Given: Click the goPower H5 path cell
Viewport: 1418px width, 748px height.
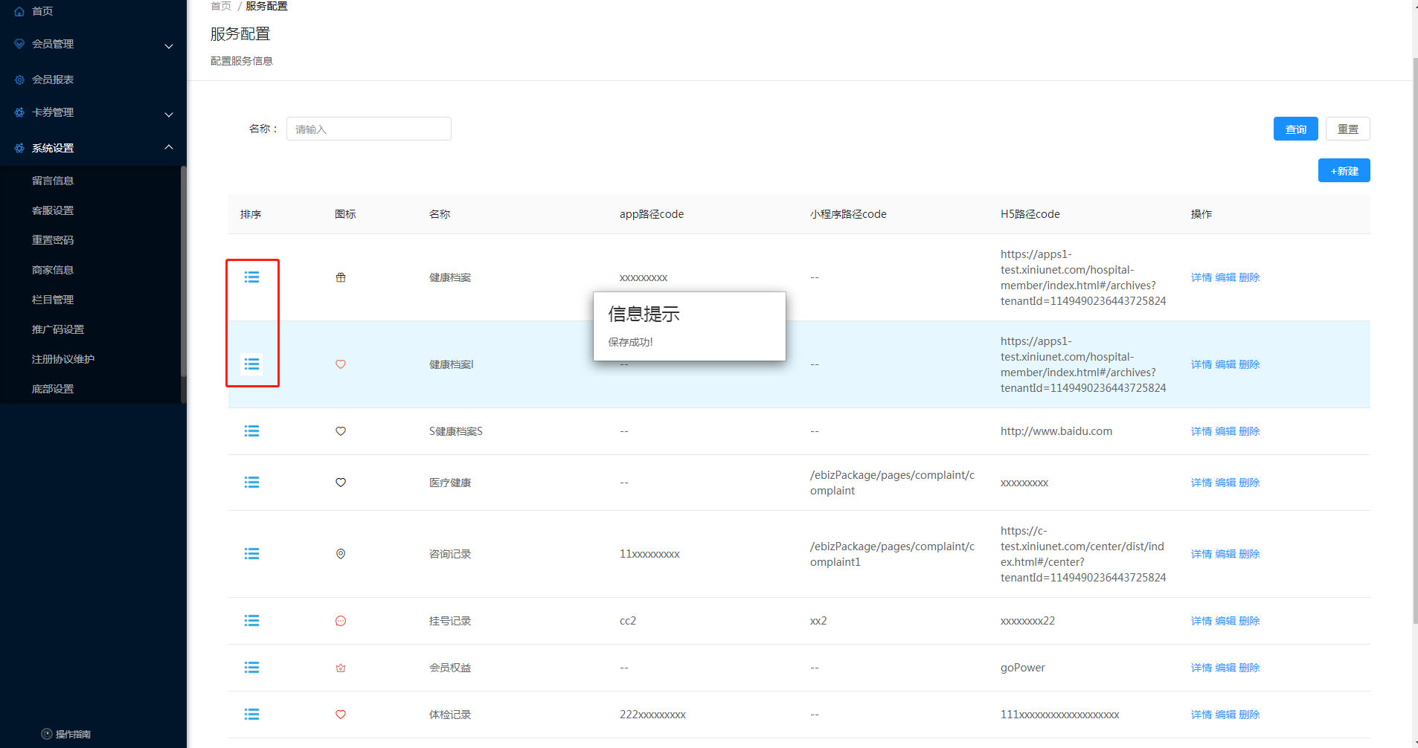Looking at the screenshot, I should click(1022, 668).
